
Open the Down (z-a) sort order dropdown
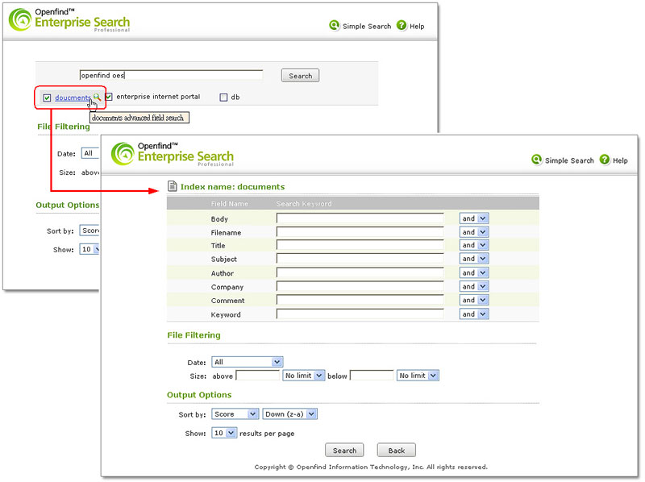[x=289, y=414]
